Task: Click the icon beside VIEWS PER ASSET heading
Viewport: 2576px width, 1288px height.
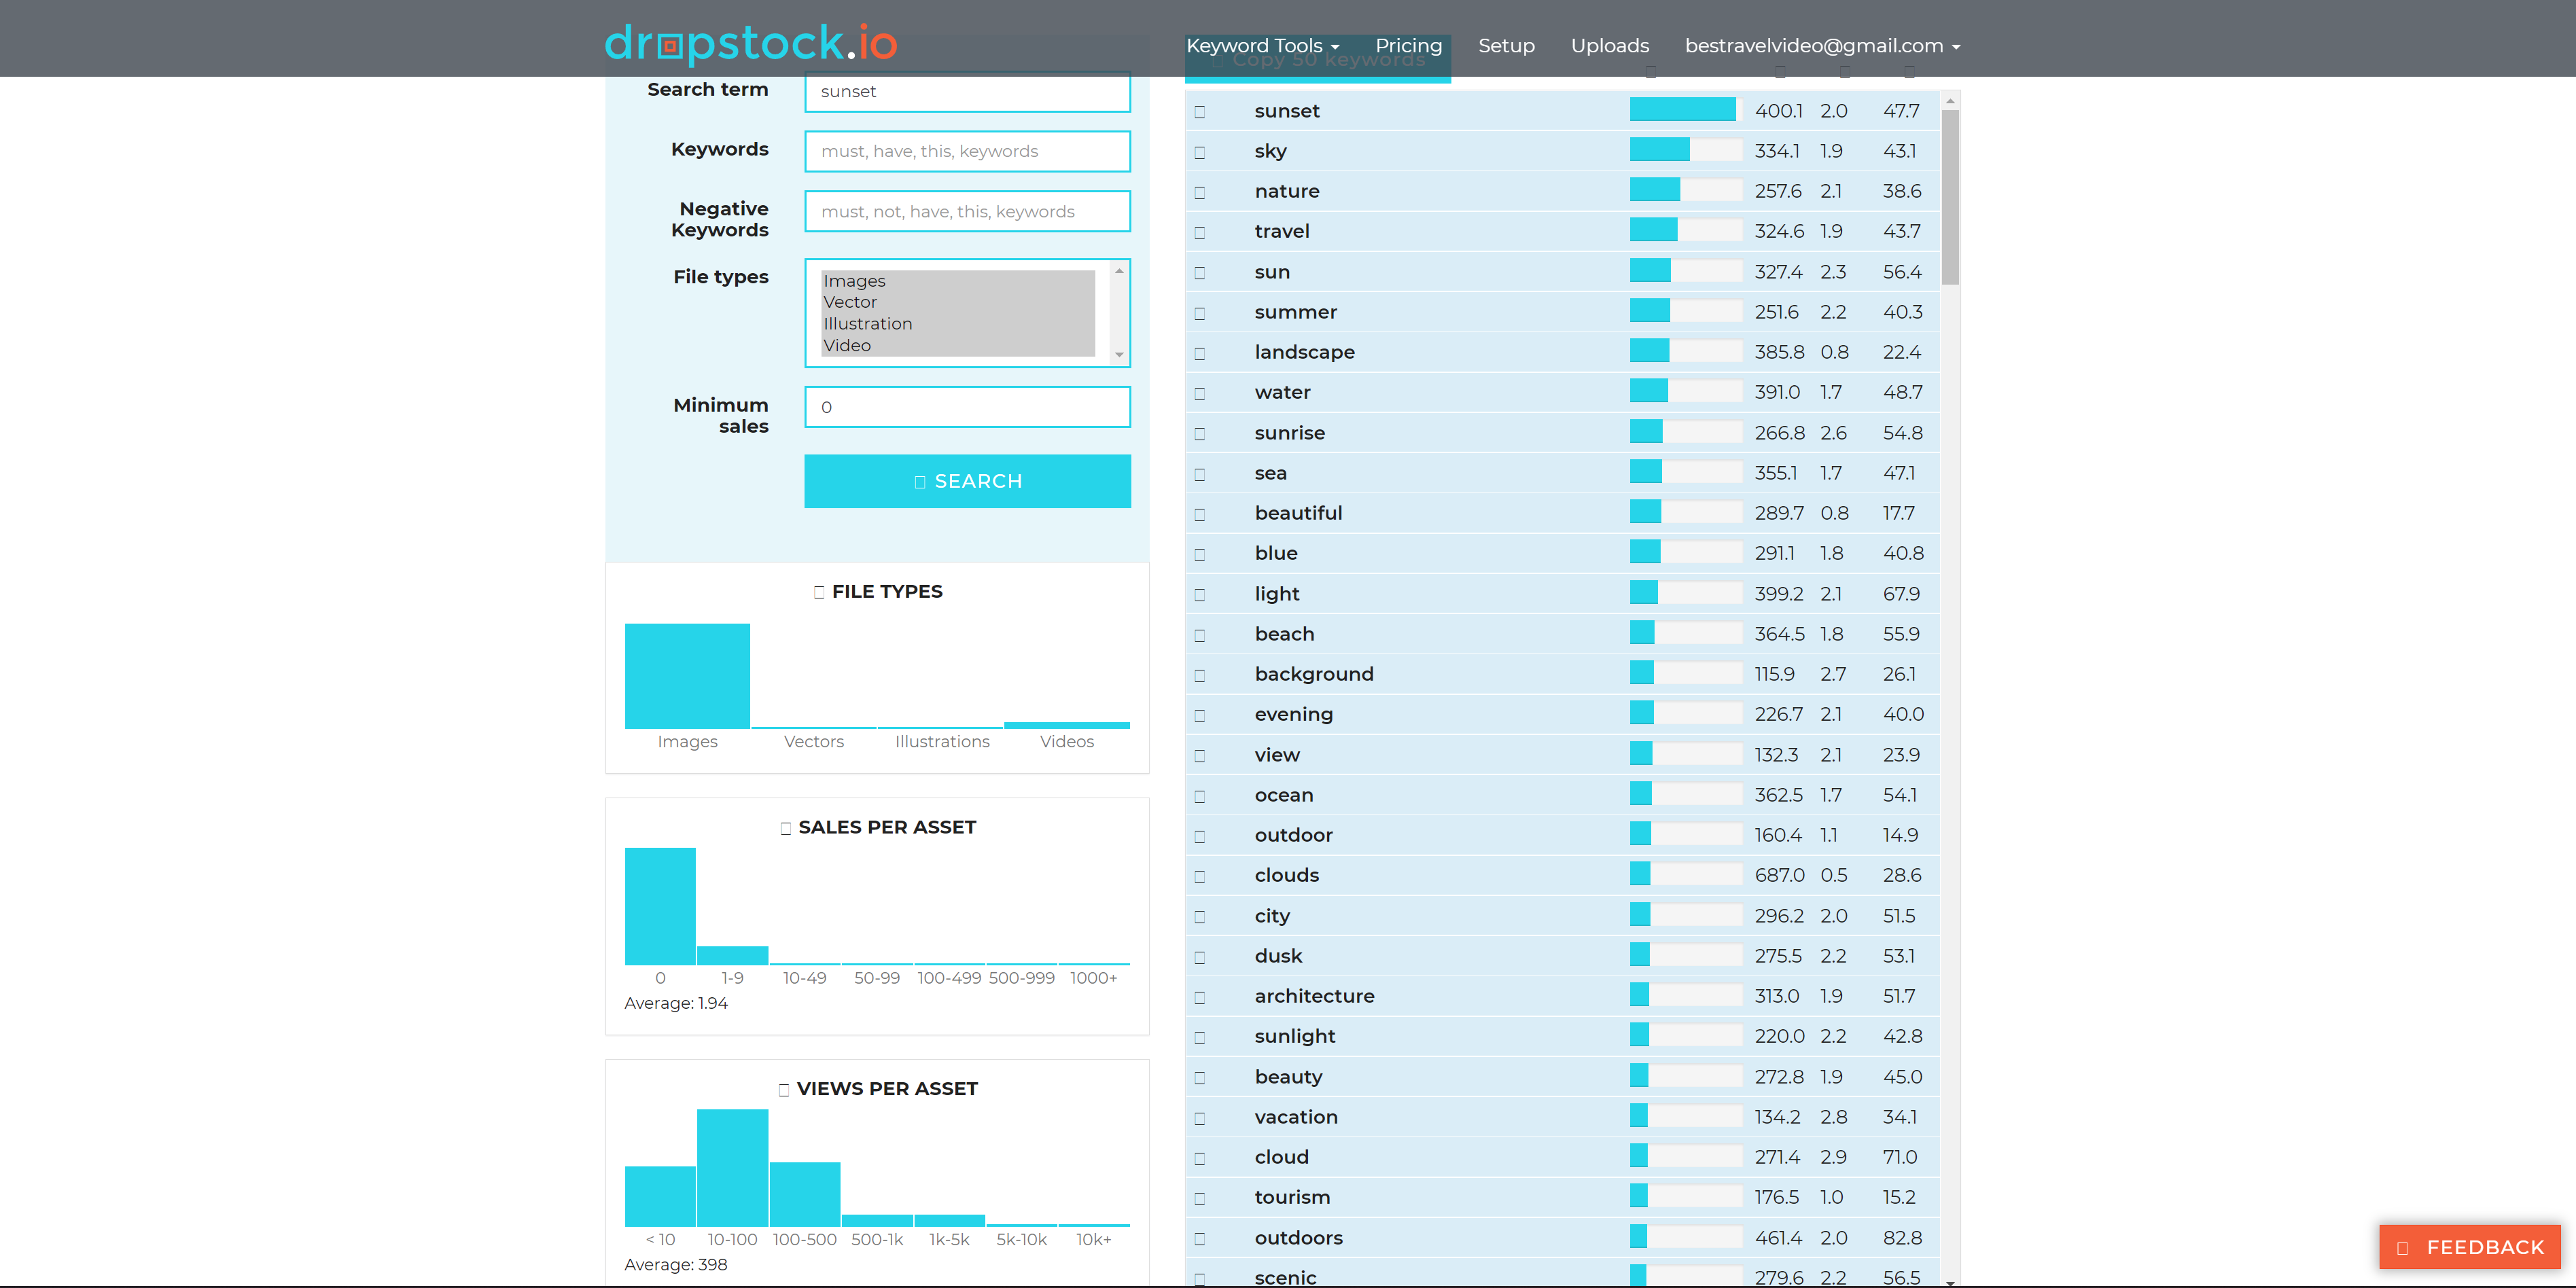Action: 783,1089
